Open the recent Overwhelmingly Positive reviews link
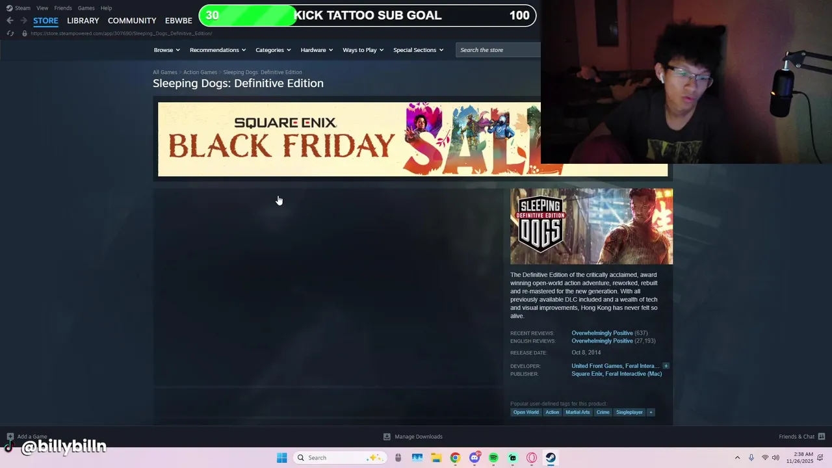832x468 pixels. (602, 333)
